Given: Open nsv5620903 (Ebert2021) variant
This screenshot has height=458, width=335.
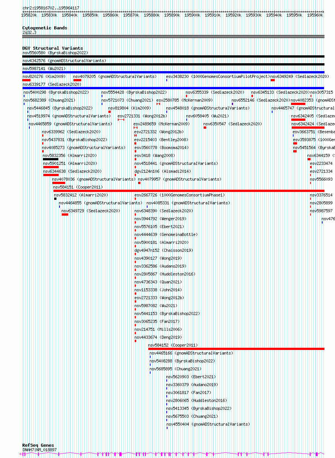Looking at the screenshot, I should [191, 377].
